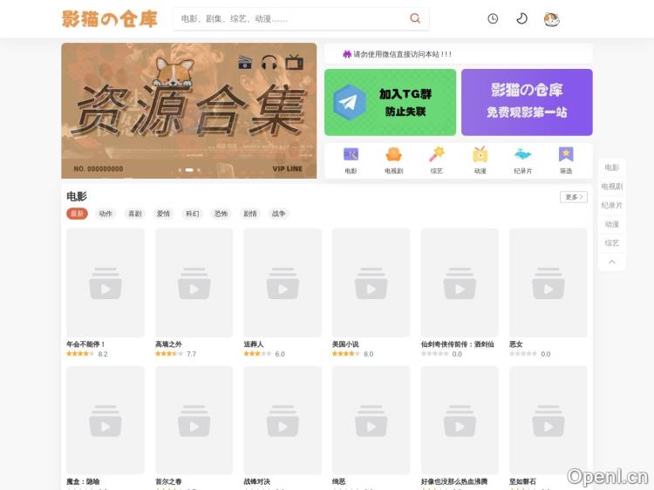Click 送葬人 title link
Image resolution: width=654 pixels, height=490 pixels.
[254, 344]
